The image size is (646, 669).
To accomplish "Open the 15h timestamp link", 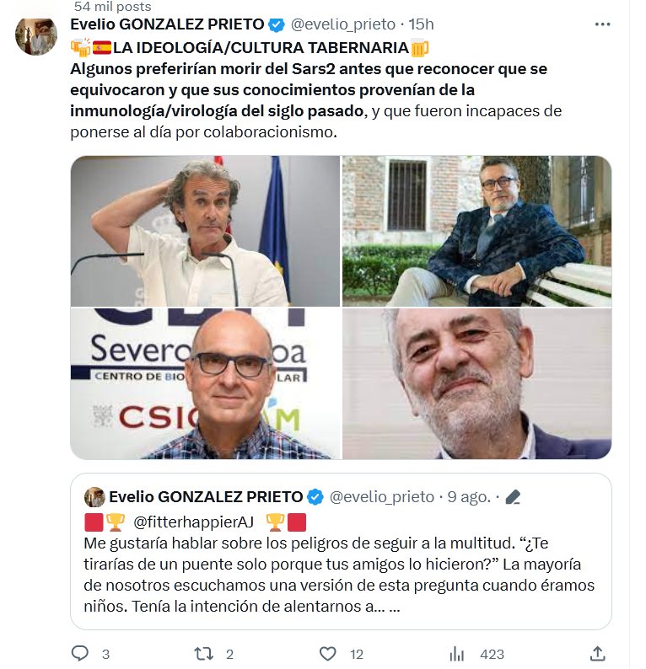I will click(421, 24).
